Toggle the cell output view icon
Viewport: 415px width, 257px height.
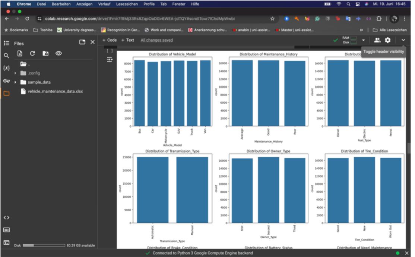[110, 60]
